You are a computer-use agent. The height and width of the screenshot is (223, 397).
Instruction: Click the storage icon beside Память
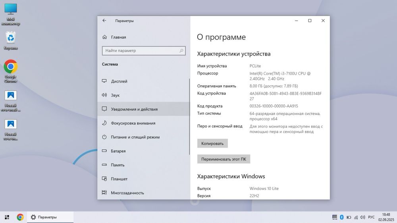coord(104,165)
